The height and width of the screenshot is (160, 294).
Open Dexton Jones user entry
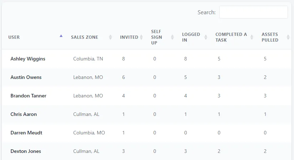click(x=26, y=151)
